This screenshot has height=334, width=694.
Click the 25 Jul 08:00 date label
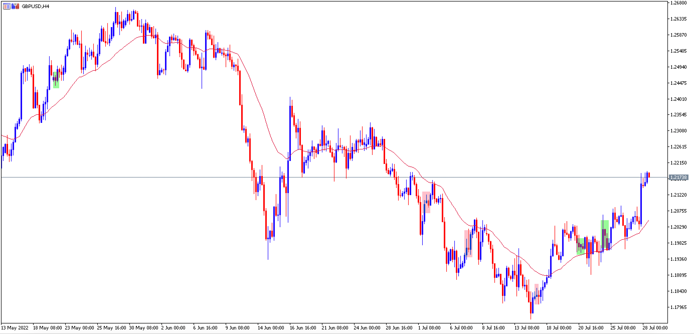(623, 328)
